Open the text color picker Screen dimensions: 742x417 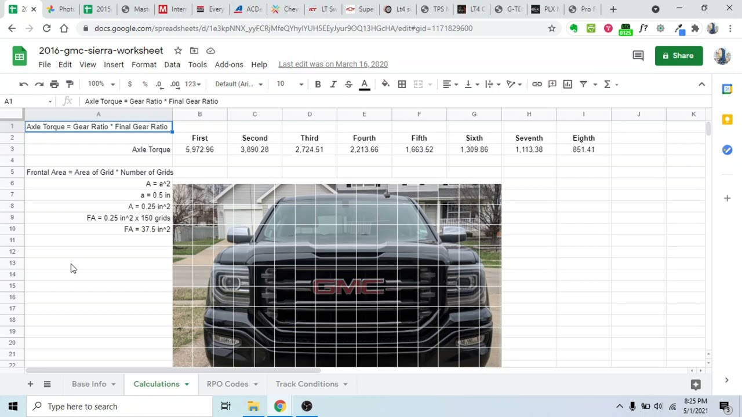coord(365,85)
